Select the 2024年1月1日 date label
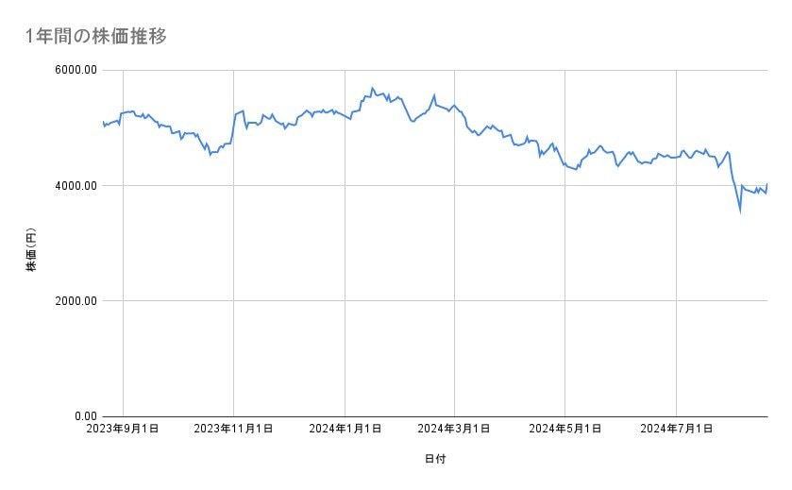792x490 pixels. [x=345, y=429]
